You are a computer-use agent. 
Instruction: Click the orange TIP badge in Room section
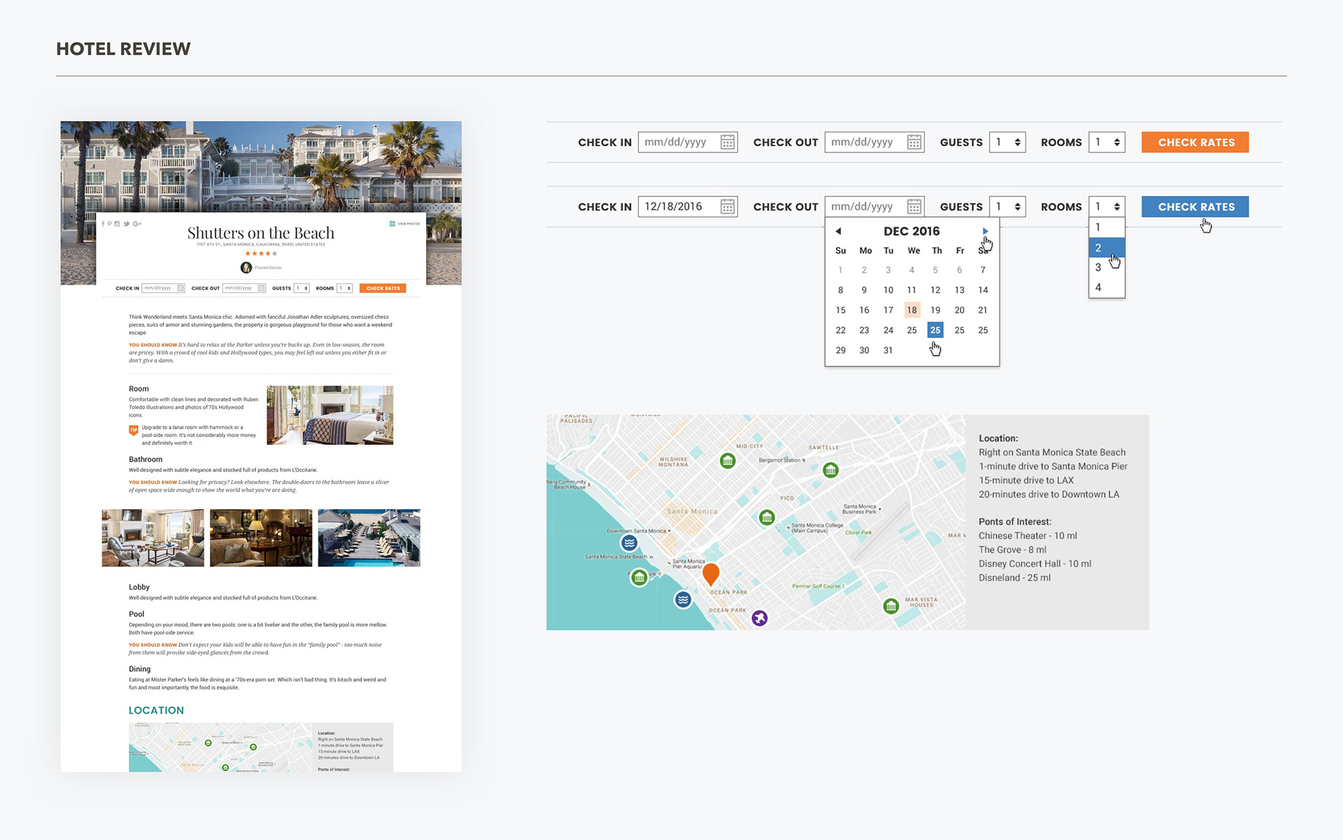pyautogui.click(x=134, y=430)
